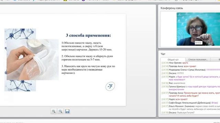This screenshot has height=123, width=220.
Task: Select the message from Галина Шумська
Action: pyautogui.click(x=191, y=88)
